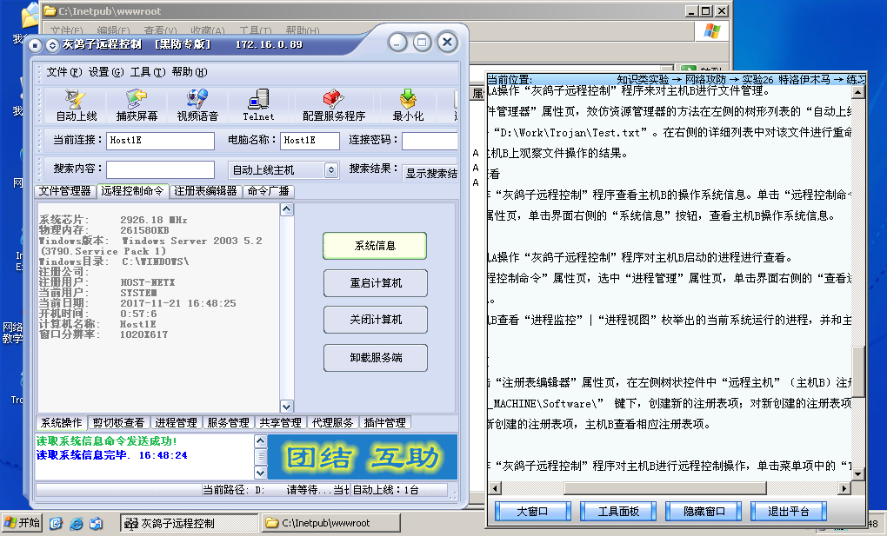Click the 系统信息 button

[375, 246]
